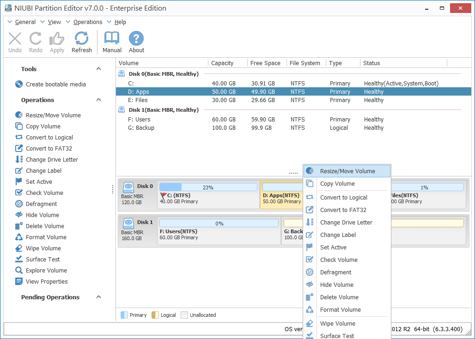The width and height of the screenshot is (475, 339).
Task: Choose Convert to FAT32 in the context menu
Action: pos(347,210)
